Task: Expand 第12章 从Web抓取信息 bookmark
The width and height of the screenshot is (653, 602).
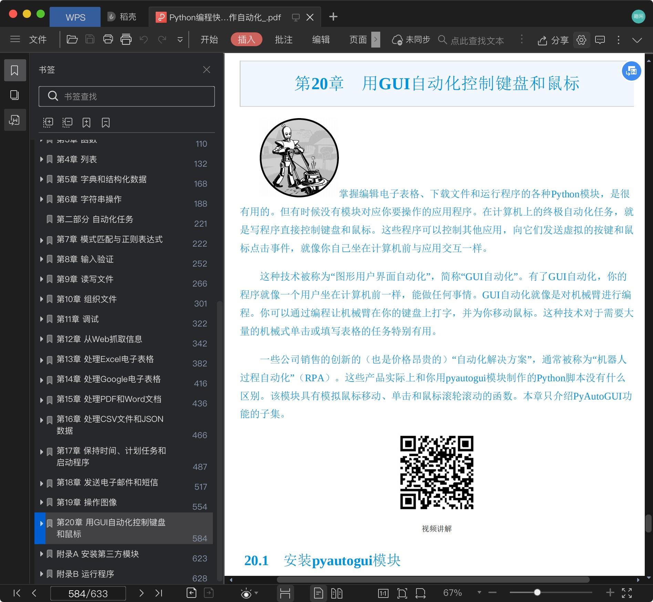Action: pyautogui.click(x=41, y=339)
